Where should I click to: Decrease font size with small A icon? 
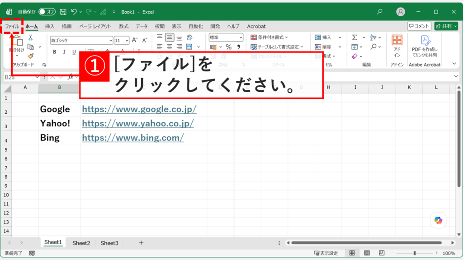[x=145, y=40]
